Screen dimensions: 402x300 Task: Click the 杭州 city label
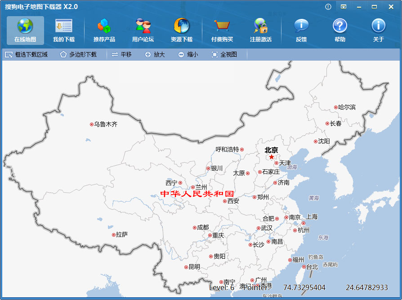[x=304, y=230]
